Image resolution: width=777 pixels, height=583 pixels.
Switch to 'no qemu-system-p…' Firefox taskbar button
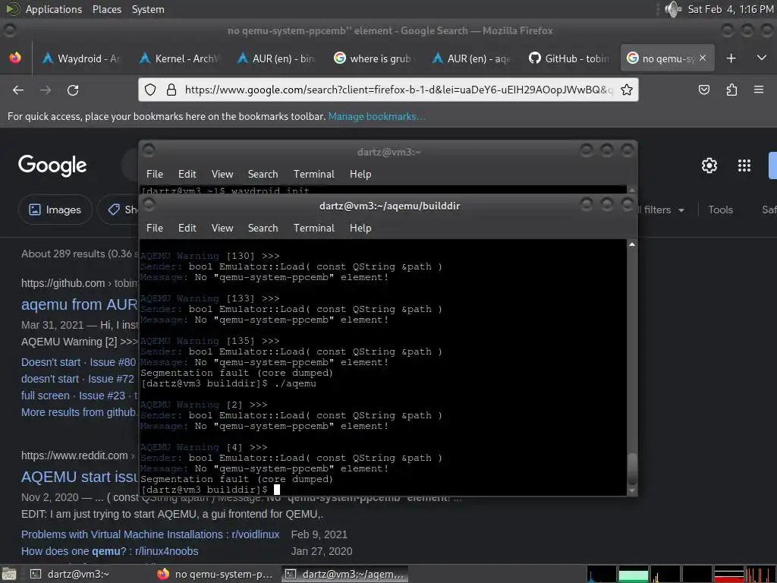[x=215, y=574]
